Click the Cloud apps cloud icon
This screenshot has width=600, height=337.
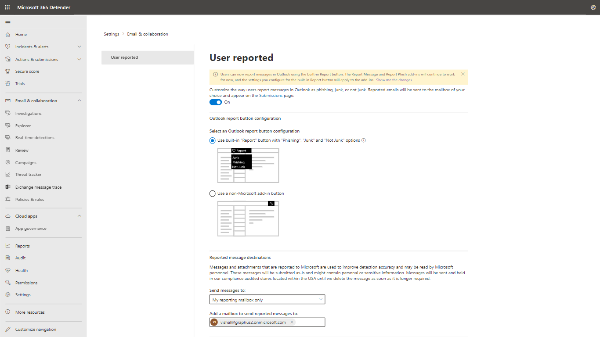[x=8, y=216]
